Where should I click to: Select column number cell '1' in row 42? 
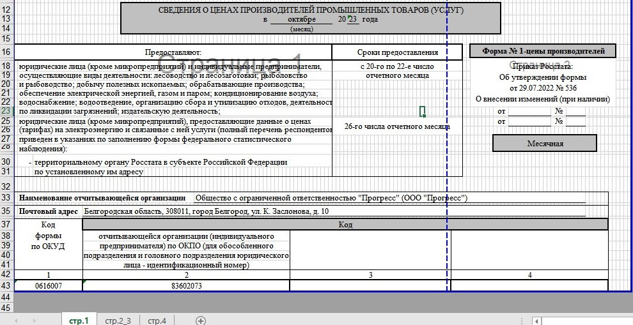(x=49, y=275)
